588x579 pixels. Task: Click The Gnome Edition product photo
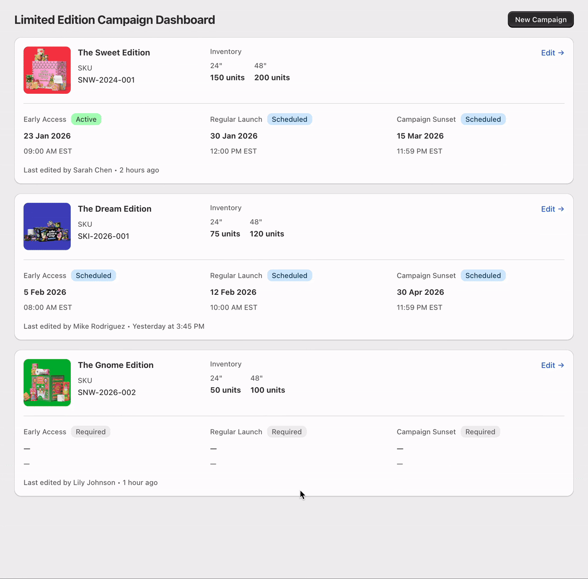(47, 382)
